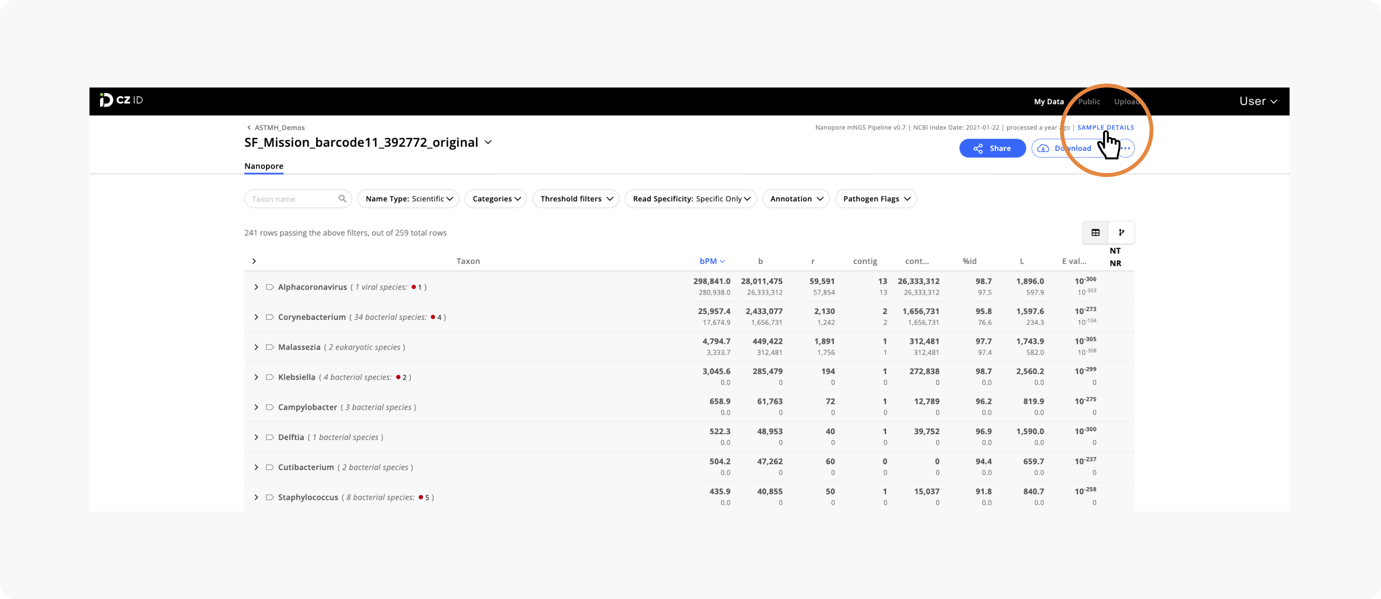Viewport: 1381px width, 599px height.
Task: Go to Public data
Action: pyautogui.click(x=1089, y=101)
